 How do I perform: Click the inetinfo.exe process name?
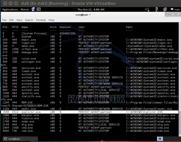31,96
